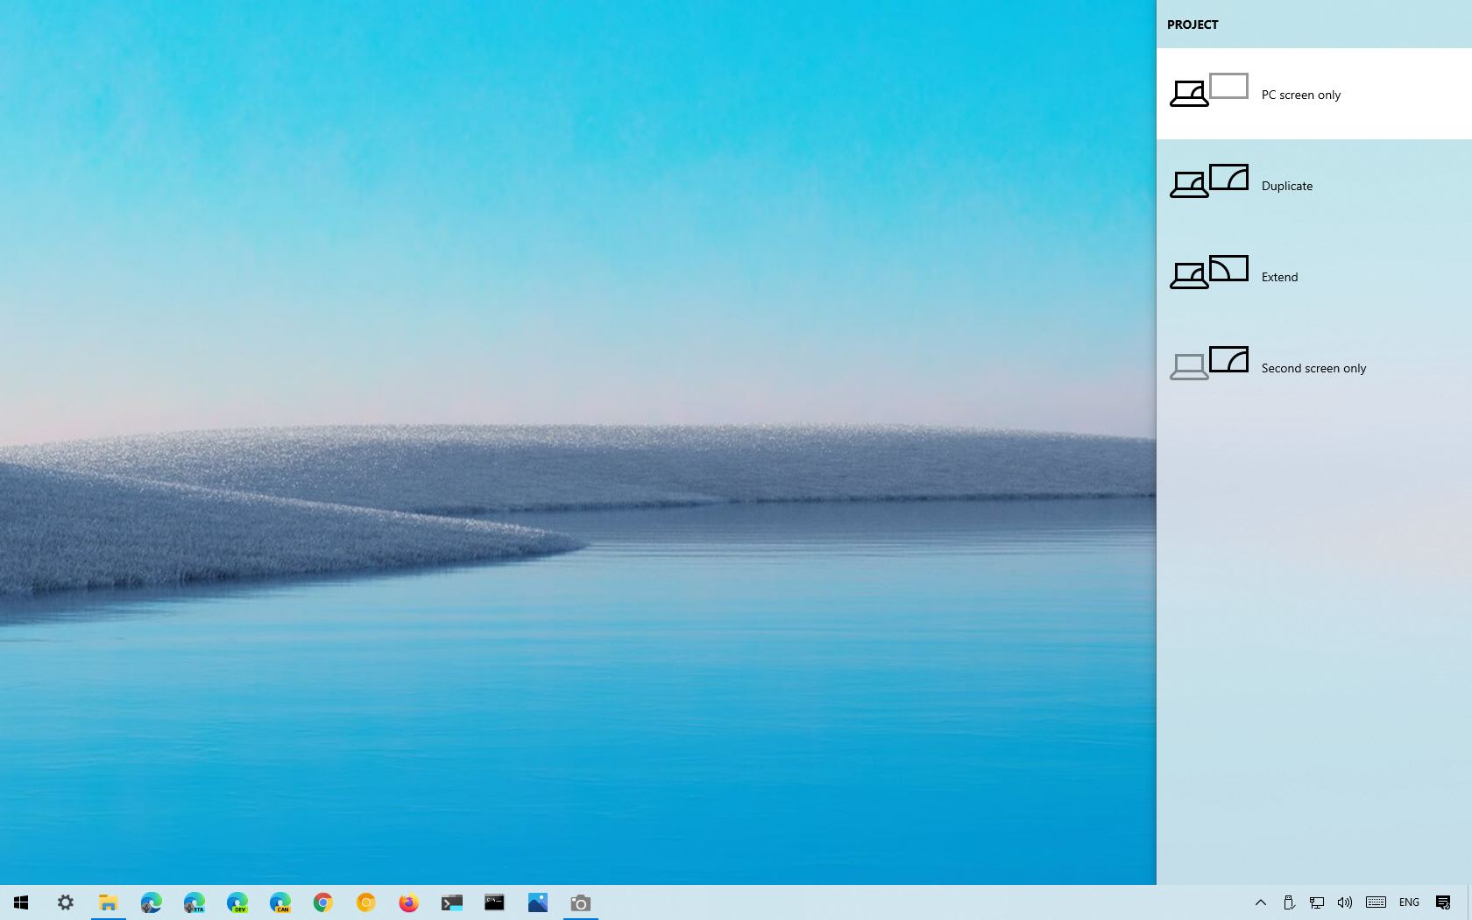Open Google Chrome from the taskbar
This screenshot has width=1472, height=920.
pyautogui.click(x=322, y=902)
